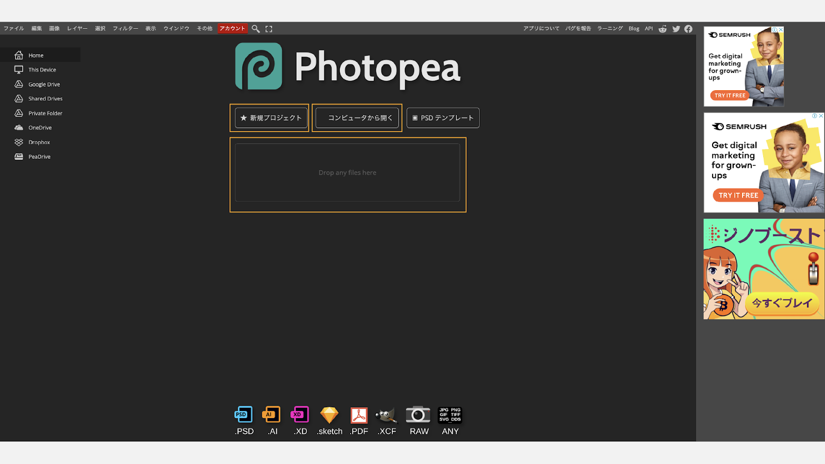Image resolution: width=825 pixels, height=464 pixels.
Task: Click the Reddit icon
Action: click(663, 29)
